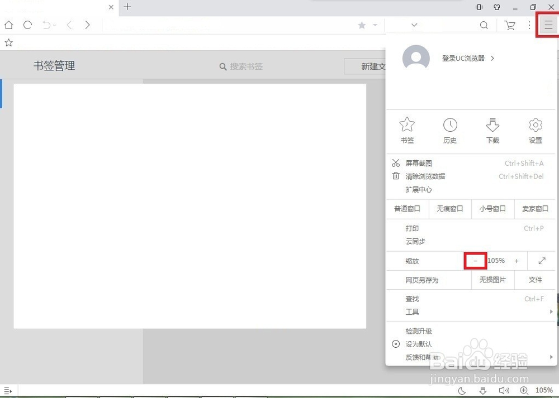
Task: Toggle the bookmark star below the toolbar
Action: [x=8, y=42]
